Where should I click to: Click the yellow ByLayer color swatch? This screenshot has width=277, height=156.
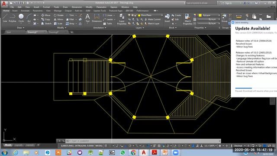[x=200, y=16]
